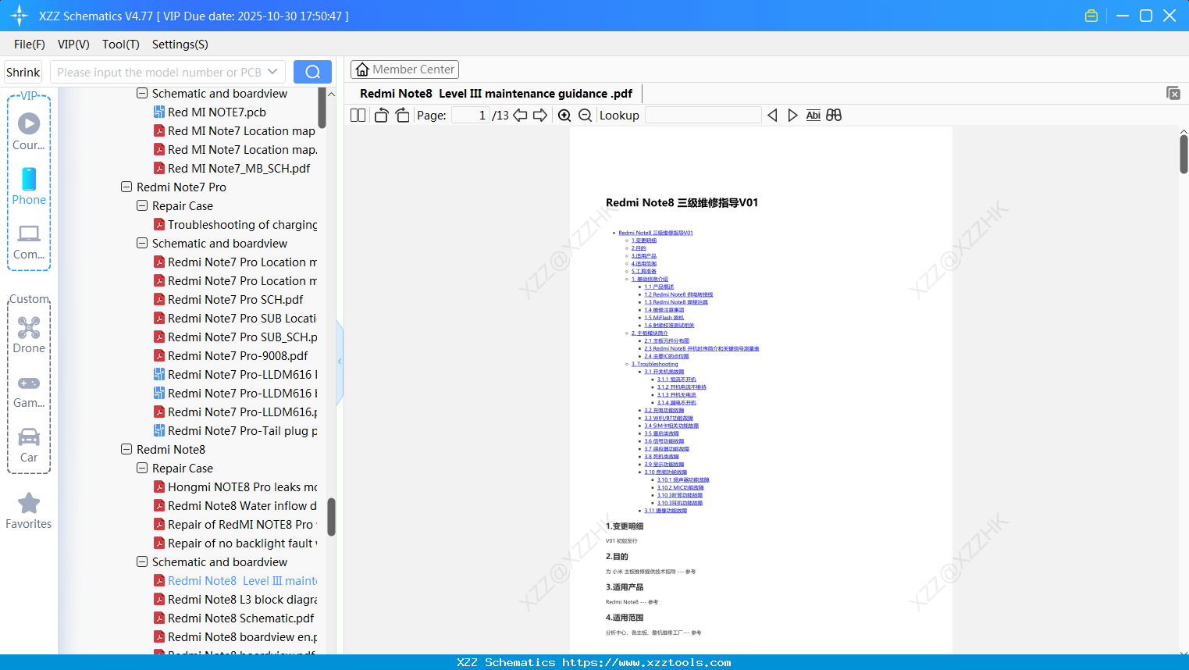
Task: Open Redmi Note8 Schematic.pdf
Action: (234, 618)
